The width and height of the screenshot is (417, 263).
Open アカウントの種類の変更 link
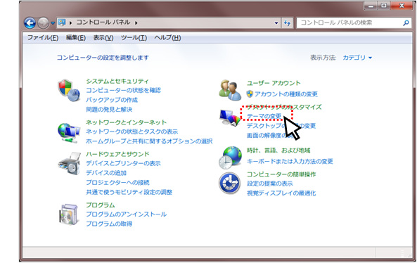pyautogui.click(x=286, y=94)
